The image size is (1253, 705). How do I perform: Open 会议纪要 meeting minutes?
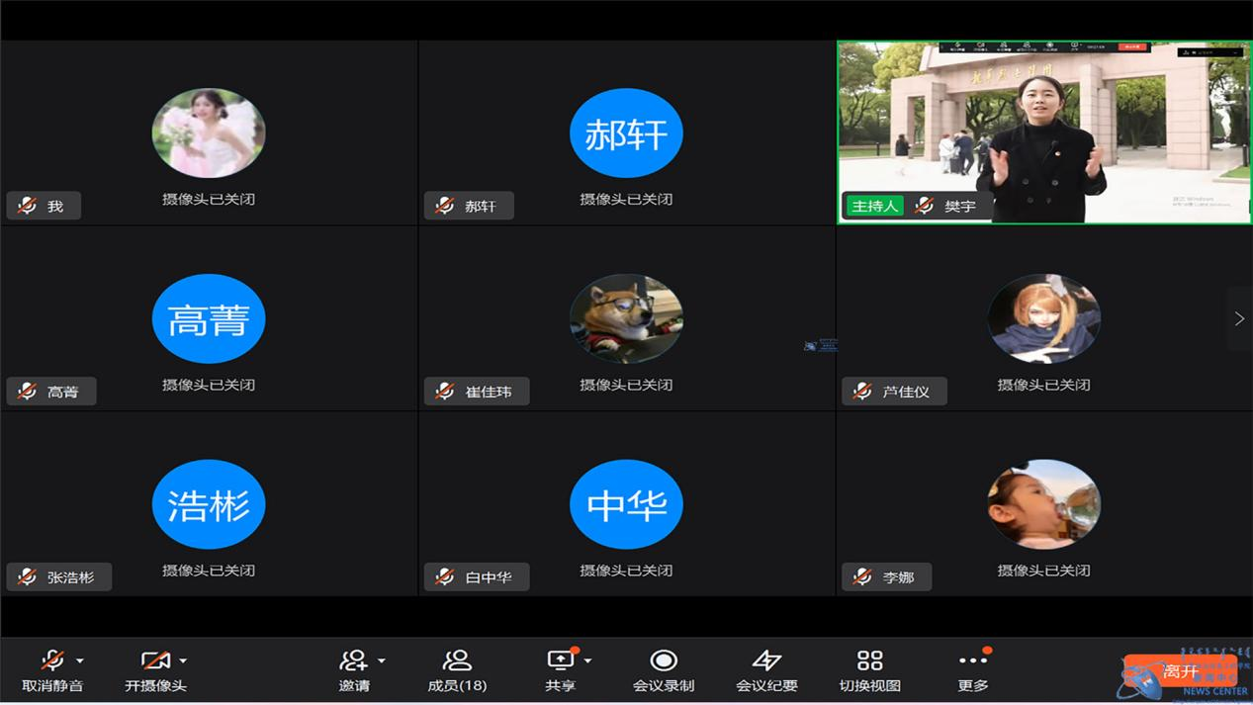[766, 661]
